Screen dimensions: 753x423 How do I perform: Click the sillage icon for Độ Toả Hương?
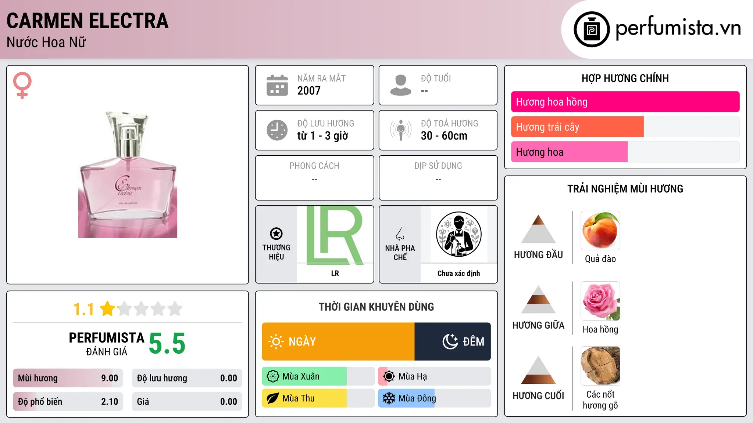click(400, 130)
